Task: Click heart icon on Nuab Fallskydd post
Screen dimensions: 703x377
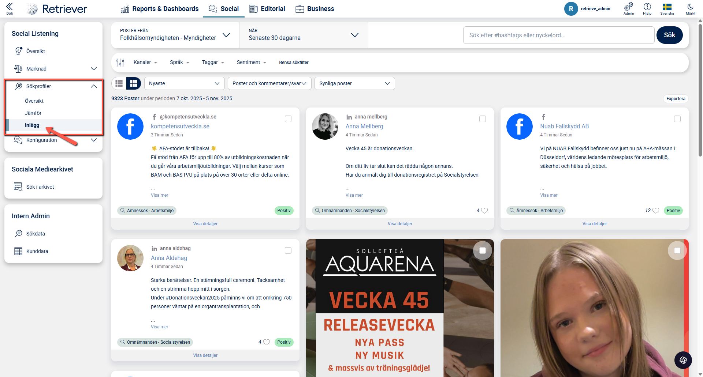Action: [656, 211]
